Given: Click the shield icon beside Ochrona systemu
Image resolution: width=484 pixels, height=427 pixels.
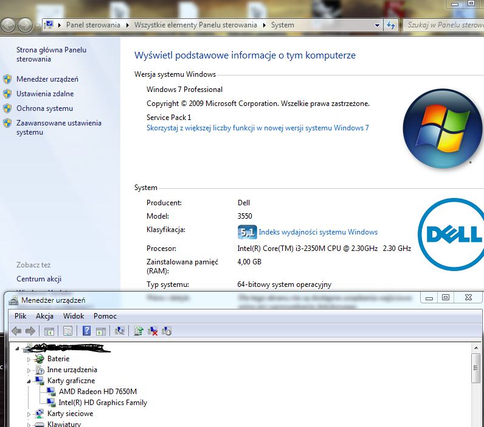Looking at the screenshot, I should point(7,108).
